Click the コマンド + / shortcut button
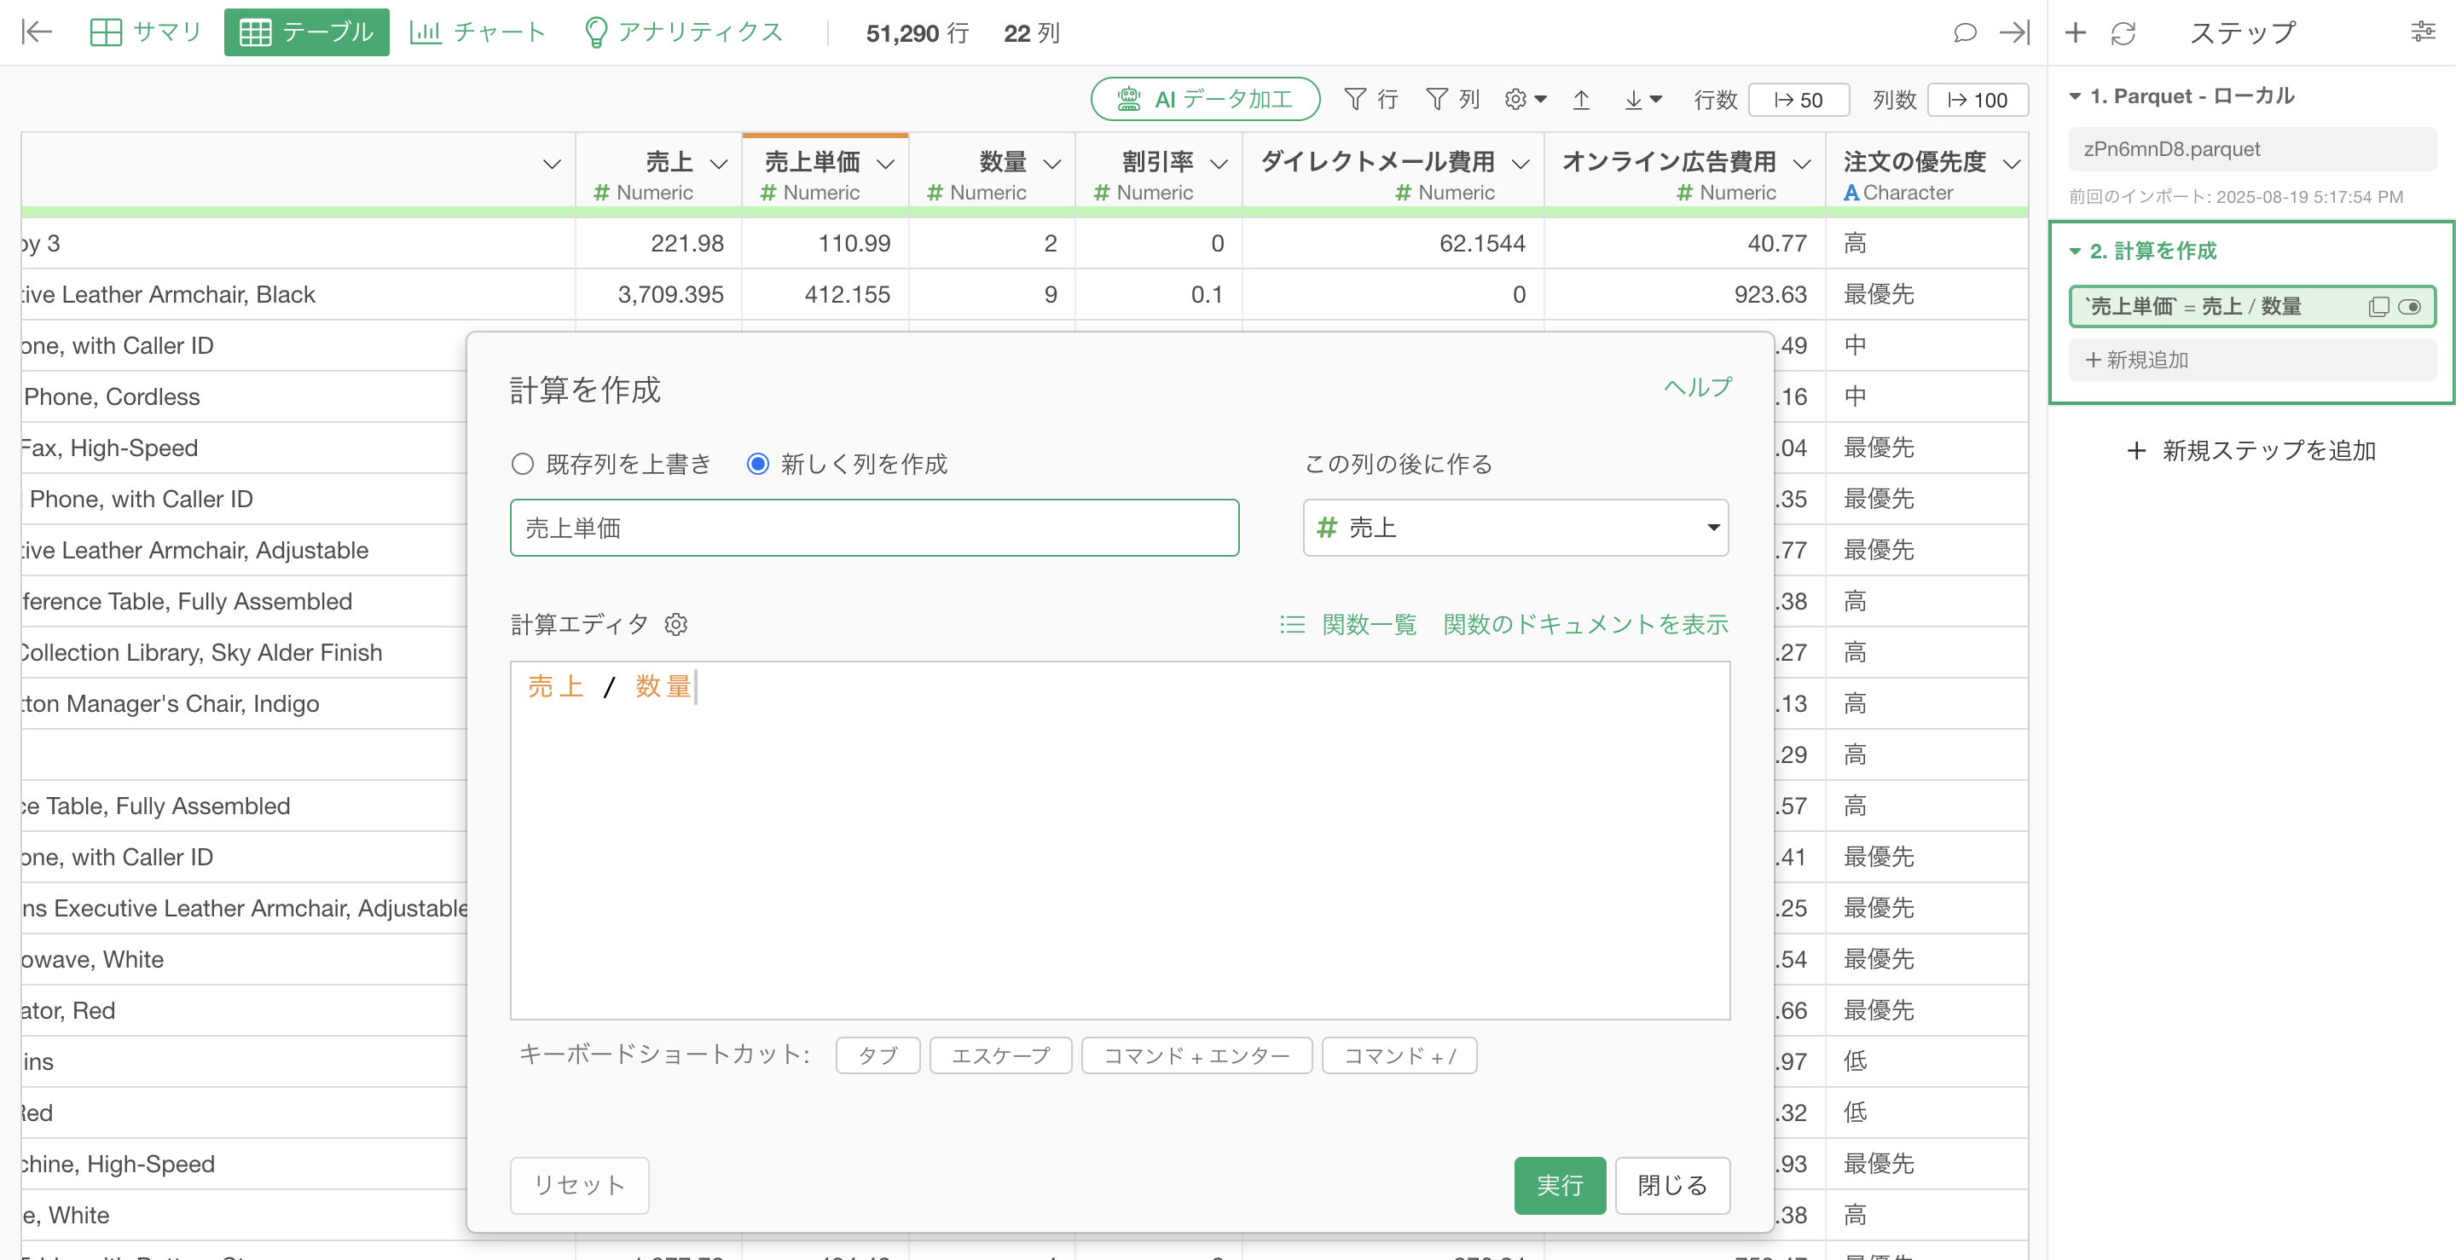Image resolution: width=2456 pixels, height=1260 pixels. tap(1399, 1055)
